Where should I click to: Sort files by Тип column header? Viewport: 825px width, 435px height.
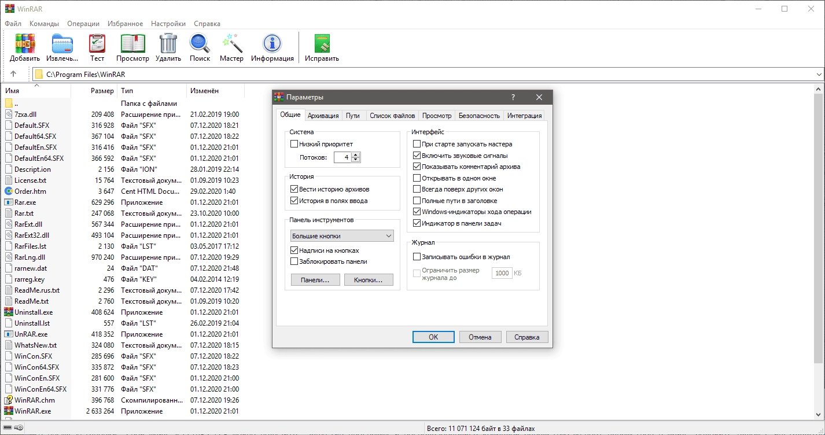point(152,91)
